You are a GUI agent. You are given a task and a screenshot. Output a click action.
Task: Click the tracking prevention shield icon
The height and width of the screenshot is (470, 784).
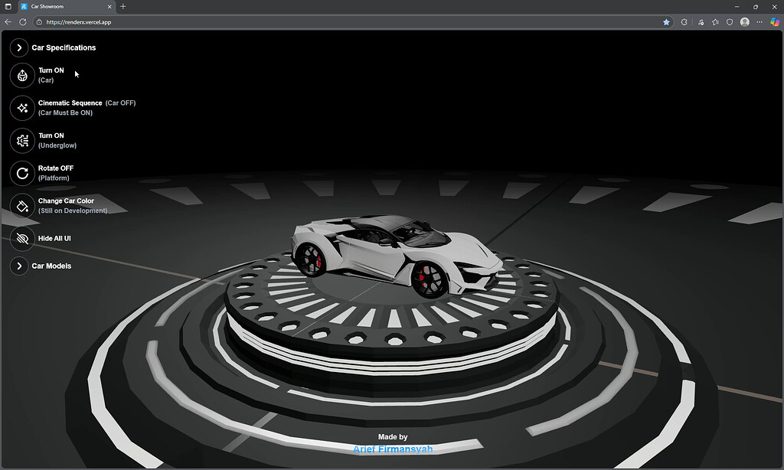729,21
